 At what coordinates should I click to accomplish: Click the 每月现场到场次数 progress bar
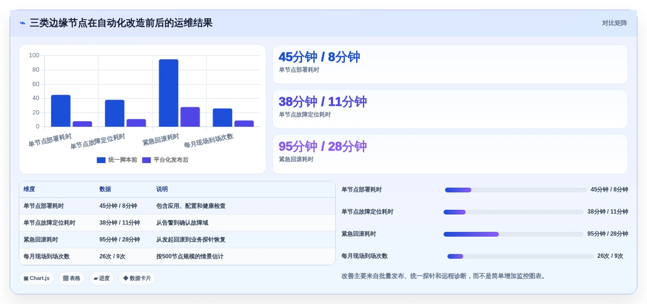pyautogui.click(x=520, y=256)
